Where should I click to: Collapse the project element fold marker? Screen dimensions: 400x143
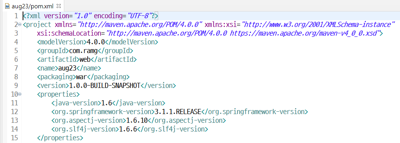pos(20,25)
